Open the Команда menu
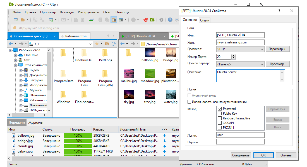The image size is (307, 167). click(67, 12)
